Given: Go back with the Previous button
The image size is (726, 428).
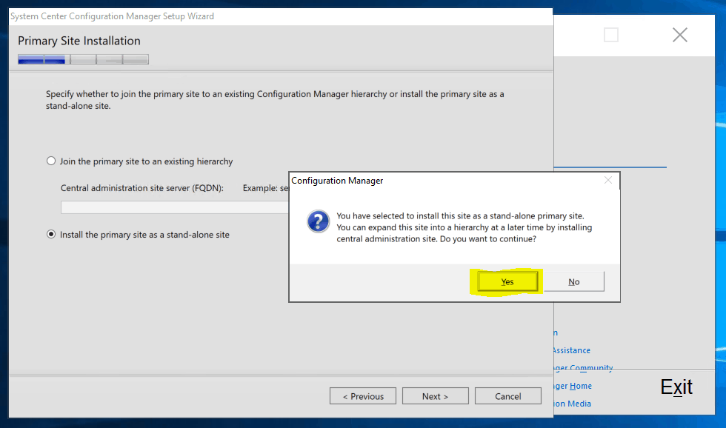Looking at the screenshot, I should (x=363, y=396).
